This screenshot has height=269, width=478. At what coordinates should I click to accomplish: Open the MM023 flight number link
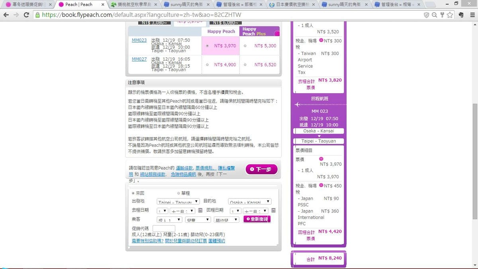pyautogui.click(x=139, y=40)
